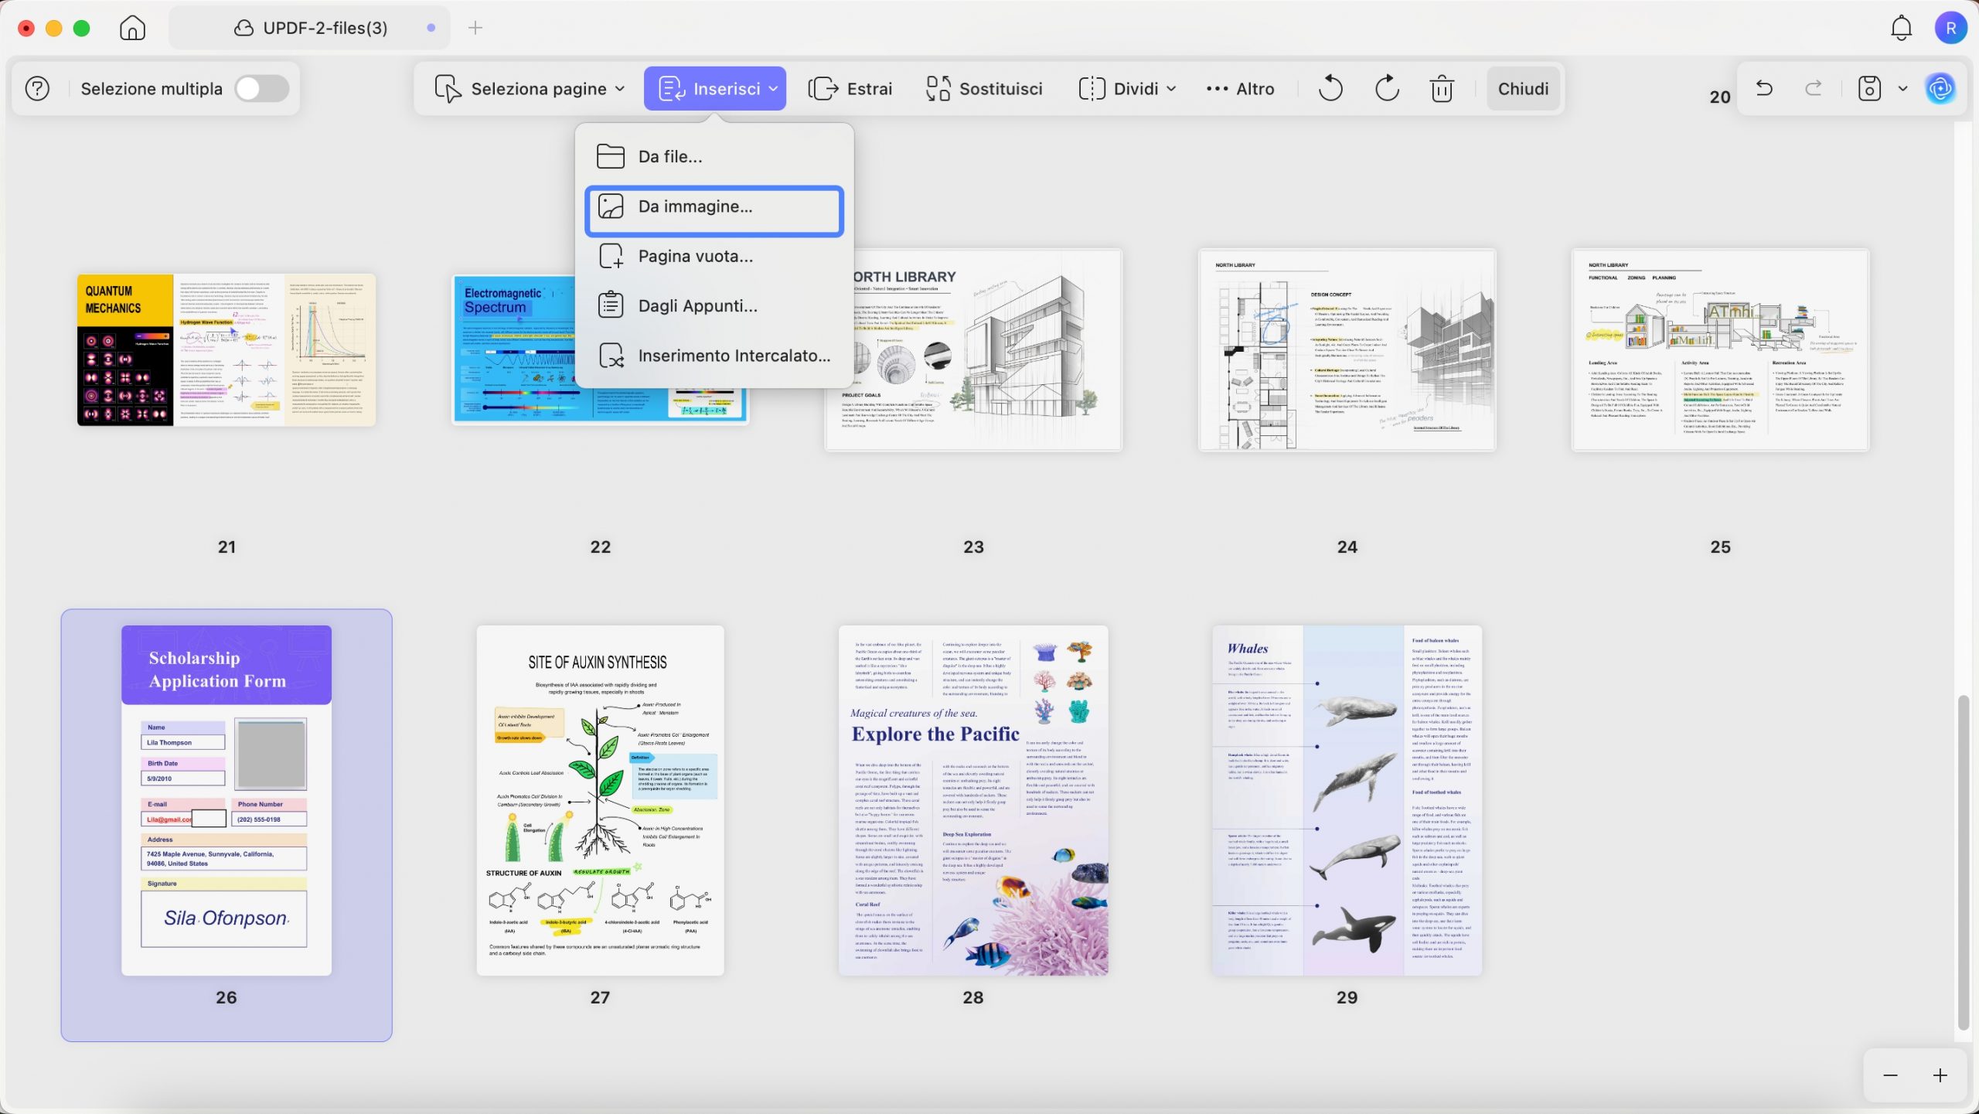Open the Altro more options

tap(1240, 89)
